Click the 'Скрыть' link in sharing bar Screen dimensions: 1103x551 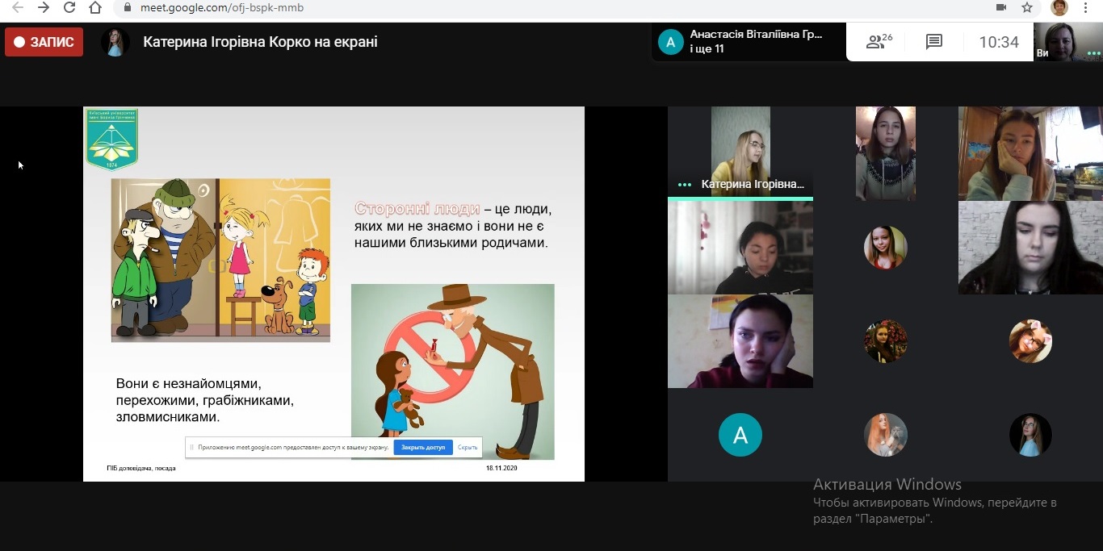tap(468, 447)
